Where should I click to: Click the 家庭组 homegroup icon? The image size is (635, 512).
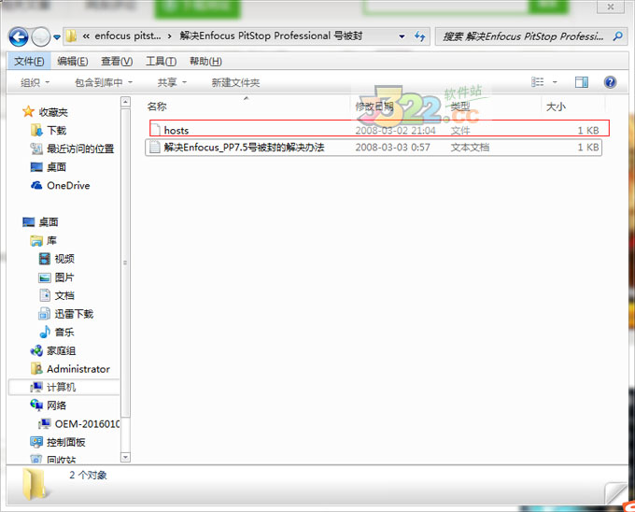pyautogui.click(x=36, y=350)
